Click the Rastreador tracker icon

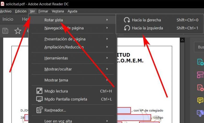[x=39, y=110]
